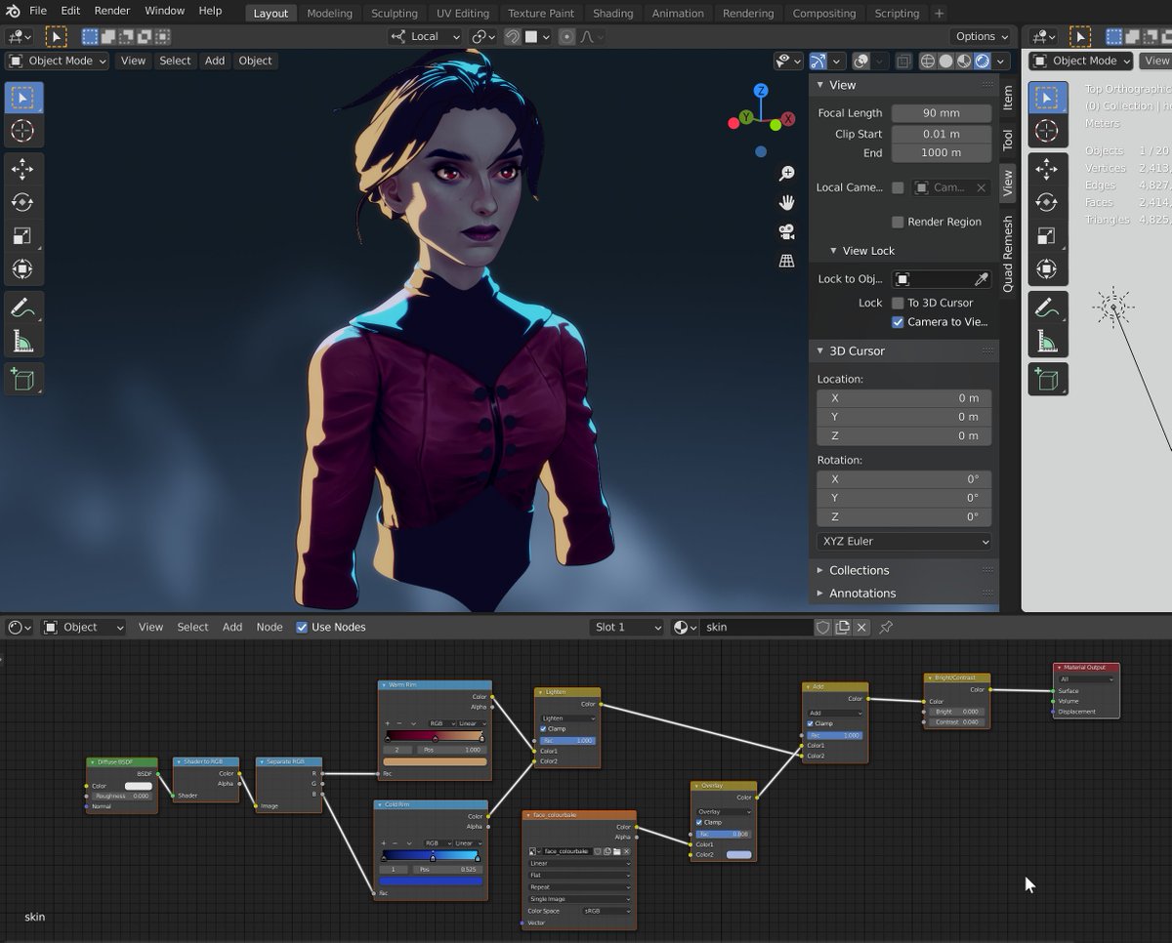Open the Color Space sRGB dropdown
1172x943 pixels.
(x=606, y=911)
